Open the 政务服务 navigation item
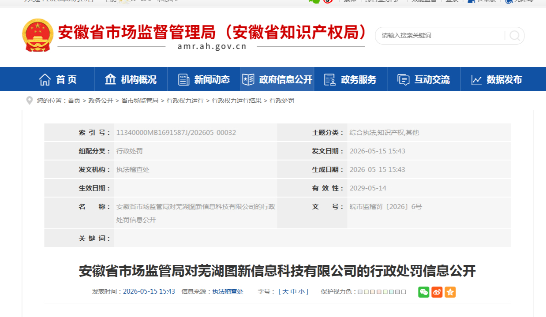Image resolution: width=546 pixels, height=317 pixels. tap(351, 79)
